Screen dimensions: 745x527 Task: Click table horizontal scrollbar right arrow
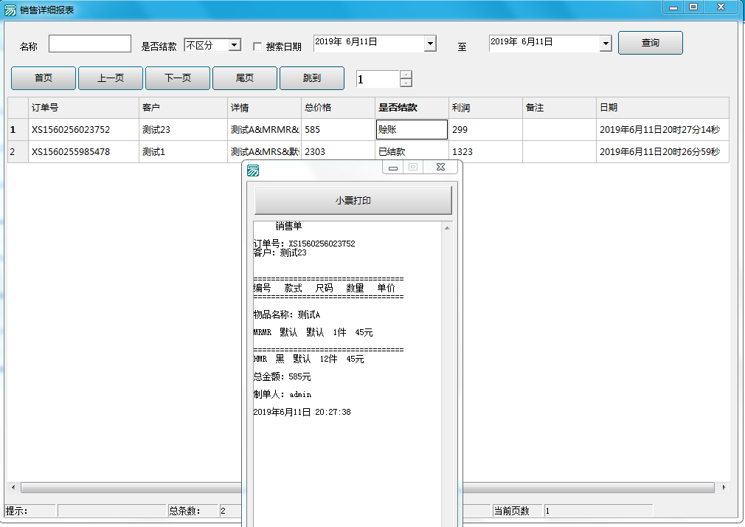724,488
